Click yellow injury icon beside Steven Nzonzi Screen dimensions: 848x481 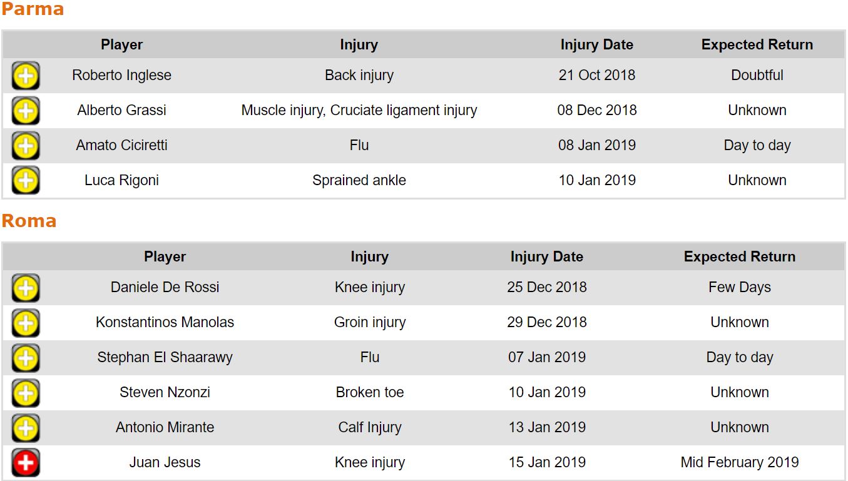click(x=26, y=393)
